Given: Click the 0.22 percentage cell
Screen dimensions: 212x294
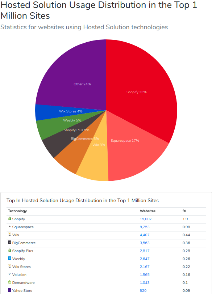Looking at the screenshot, I should click(186, 267).
